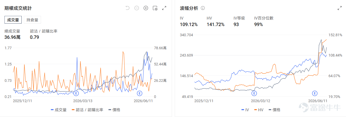Zoom out the option volume chart with minus icon

tap(137, 8)
